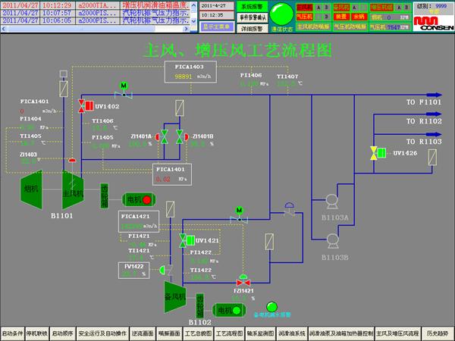455x341 pixels.
Task: Go to the 喘振画面 page
Action: tap(169, 333)
